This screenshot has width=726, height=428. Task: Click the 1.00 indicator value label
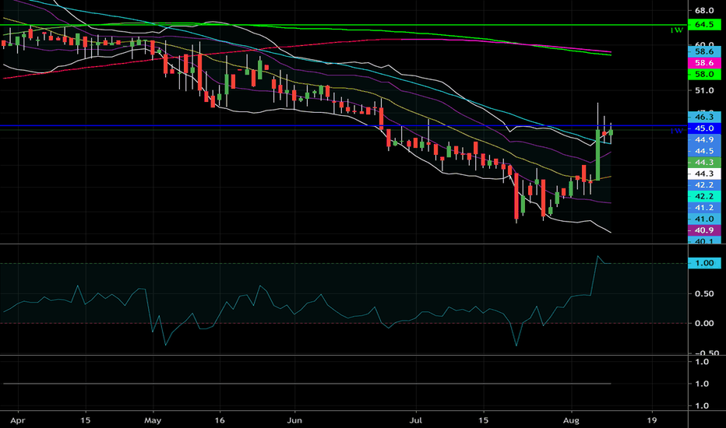tap(704, 263)
